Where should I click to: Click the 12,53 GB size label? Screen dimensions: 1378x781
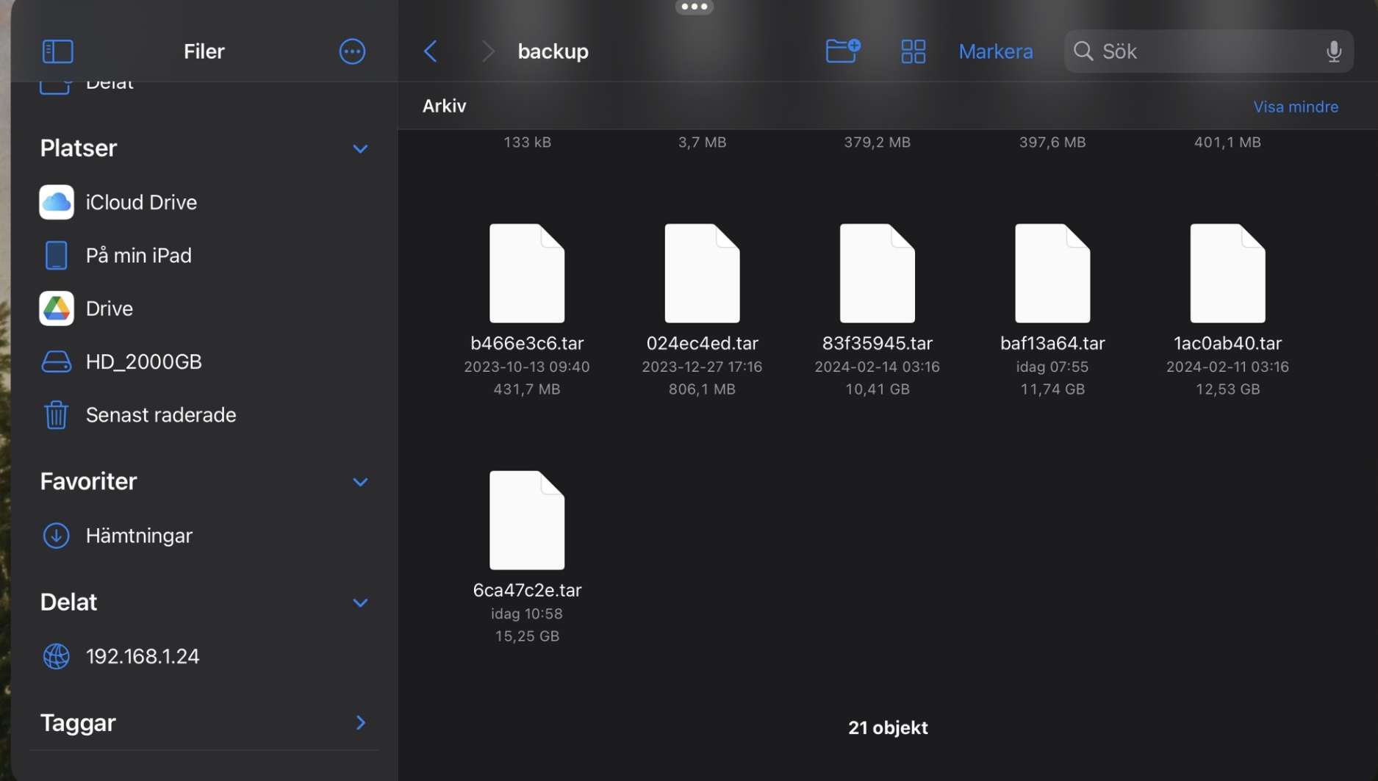tap(1227, 389)
